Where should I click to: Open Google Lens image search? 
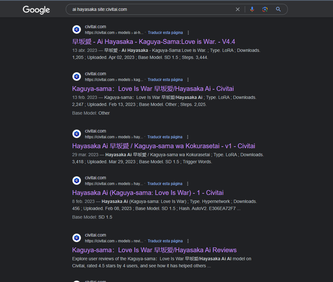point(265,9)
